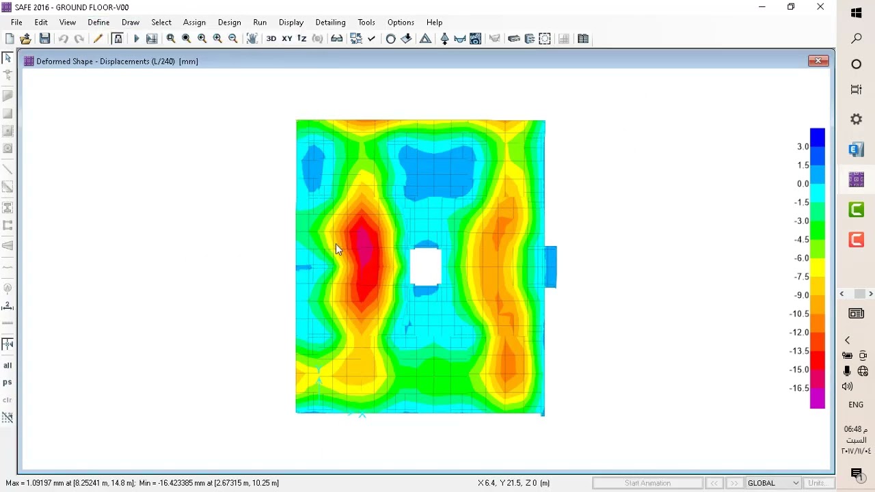The image size is (875, 492).
Task: Pick the draw line tool in side toolbar
Action: 8,169
